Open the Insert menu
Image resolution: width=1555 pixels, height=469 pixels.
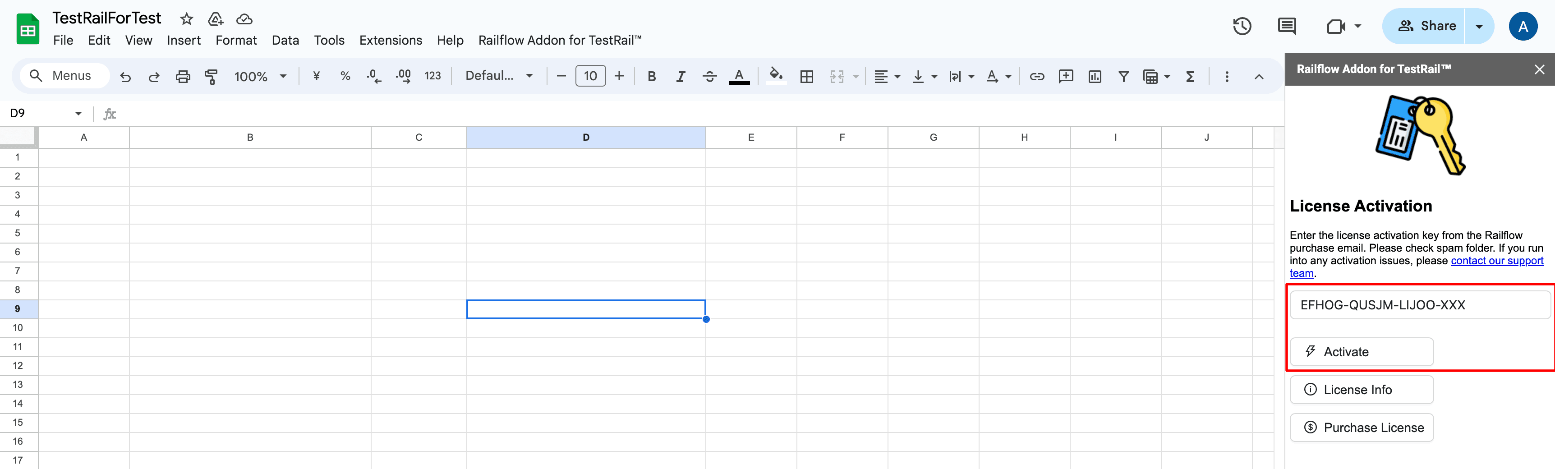click(184, 41)
